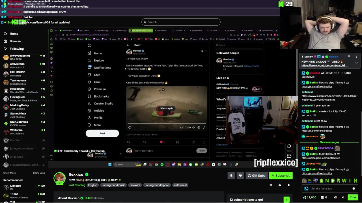Open pinned message three-dot menu

click(x=356, y=57)
